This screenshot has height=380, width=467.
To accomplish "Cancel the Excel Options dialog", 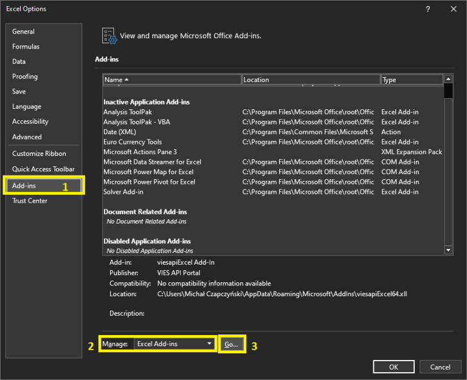I will click(x=440, y=367).
